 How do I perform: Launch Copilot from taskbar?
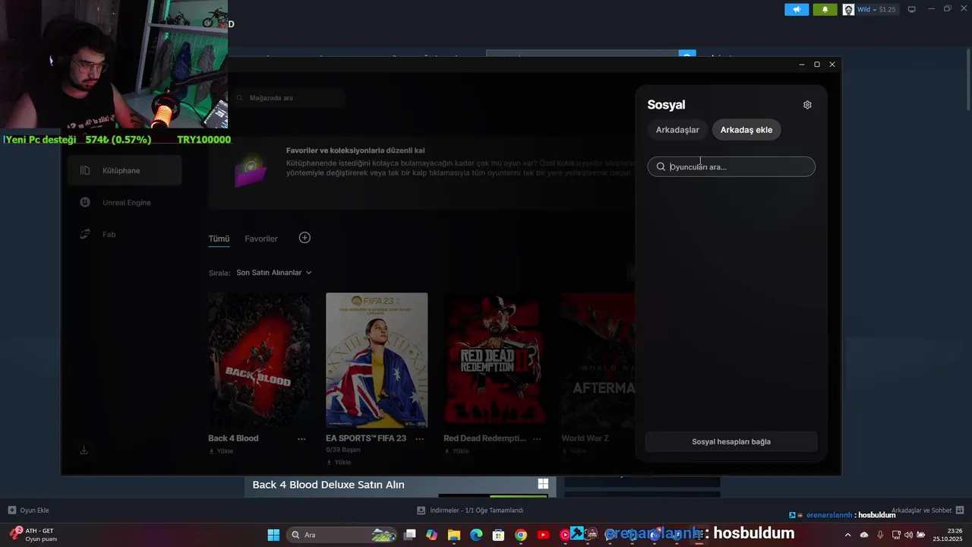(432, 535)
